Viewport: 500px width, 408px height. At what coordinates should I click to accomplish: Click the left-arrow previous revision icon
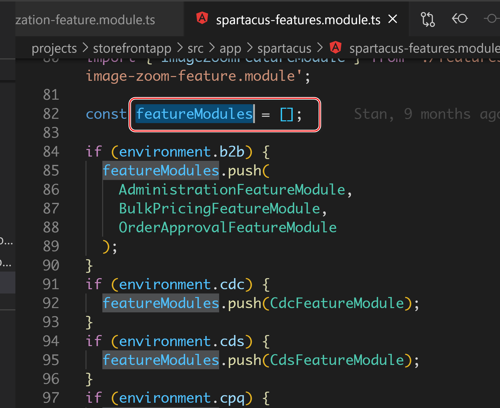pos(459,19)
